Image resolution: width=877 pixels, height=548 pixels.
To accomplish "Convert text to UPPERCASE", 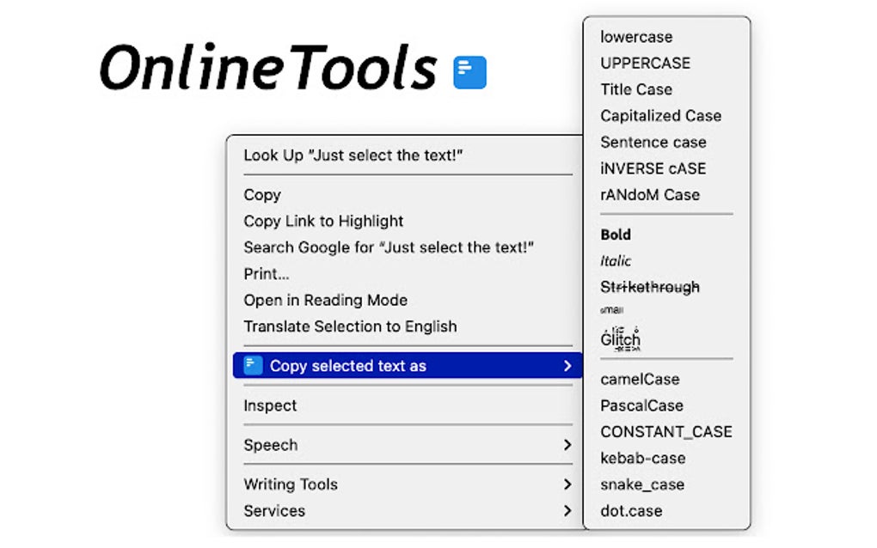I will click(x=645, y=63).
